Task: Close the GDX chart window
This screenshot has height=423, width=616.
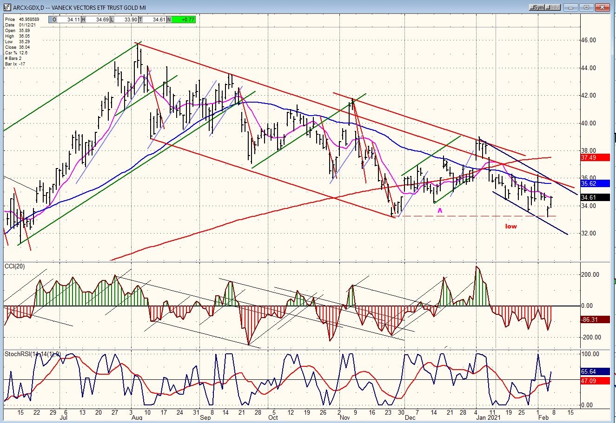Action: pyautogui.click(x=603, y=7)
